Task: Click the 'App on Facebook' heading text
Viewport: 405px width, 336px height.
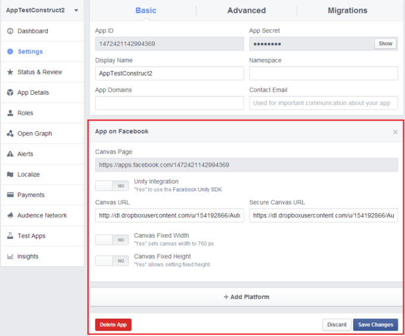Action: coord(121,132)
